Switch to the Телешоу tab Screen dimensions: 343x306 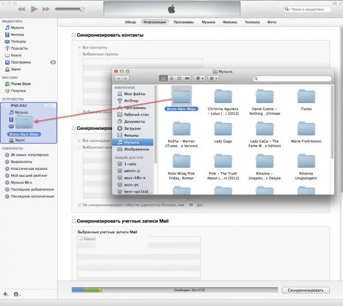[252, 22]
